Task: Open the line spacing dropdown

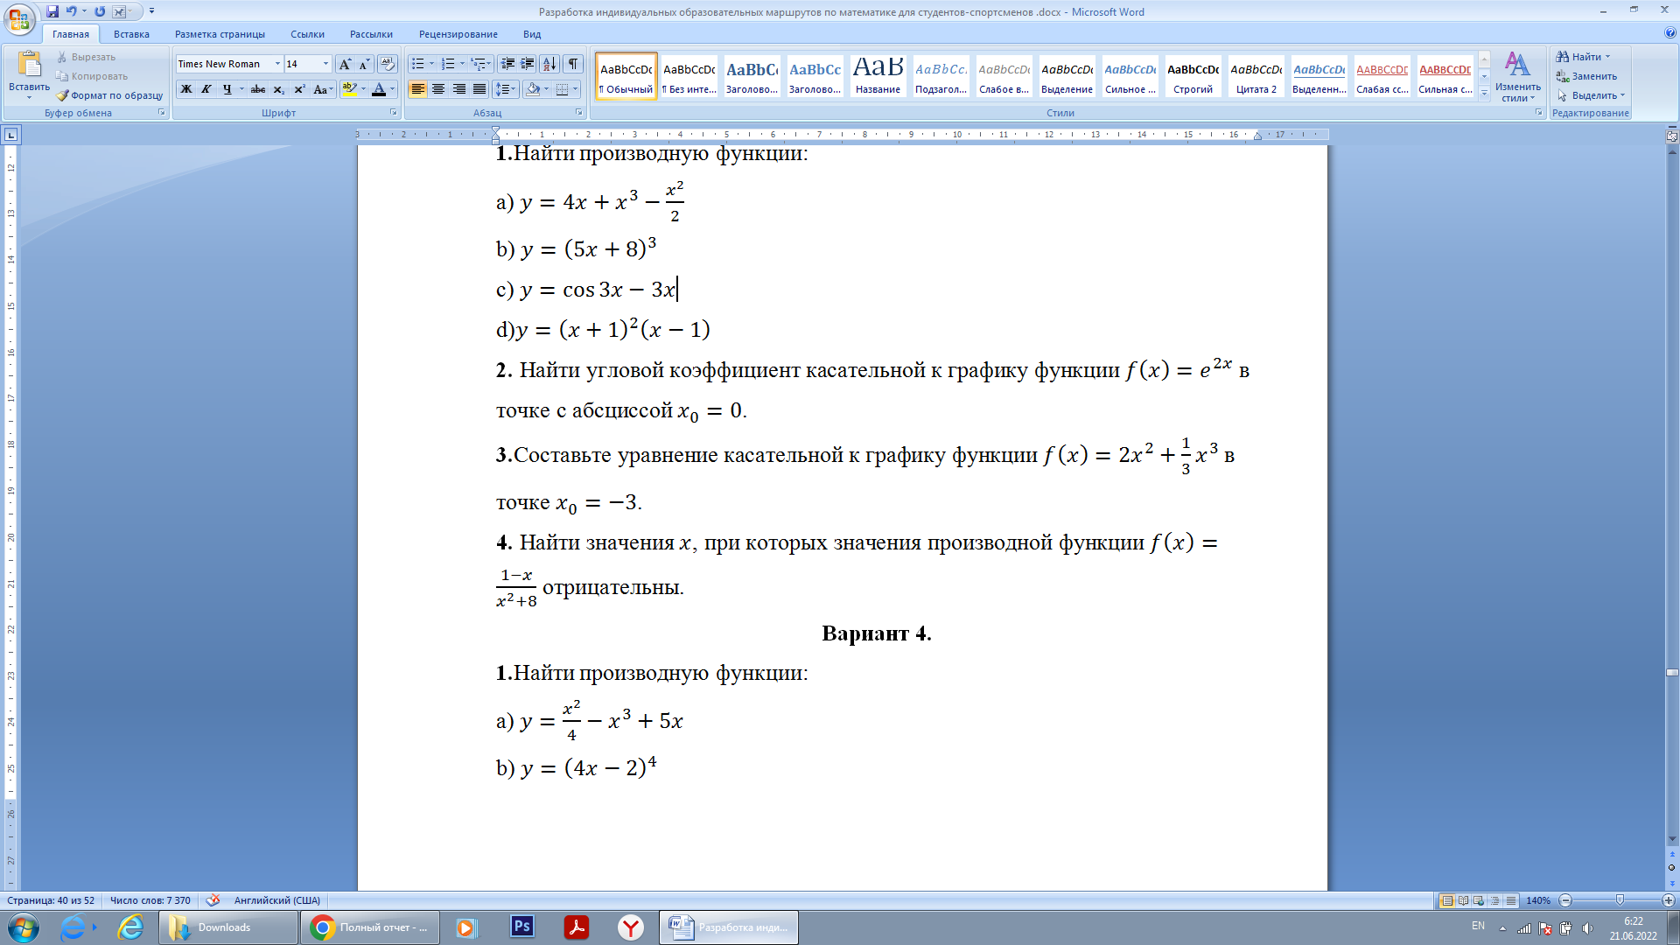Action: coord(506,89)
